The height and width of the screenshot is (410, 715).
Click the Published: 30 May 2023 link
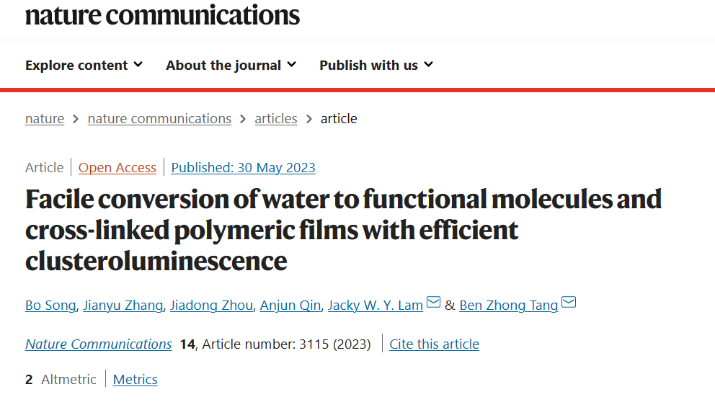point(243,167)
